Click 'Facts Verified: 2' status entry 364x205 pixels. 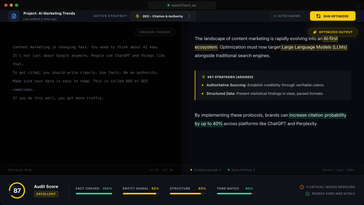click(241, 170)
